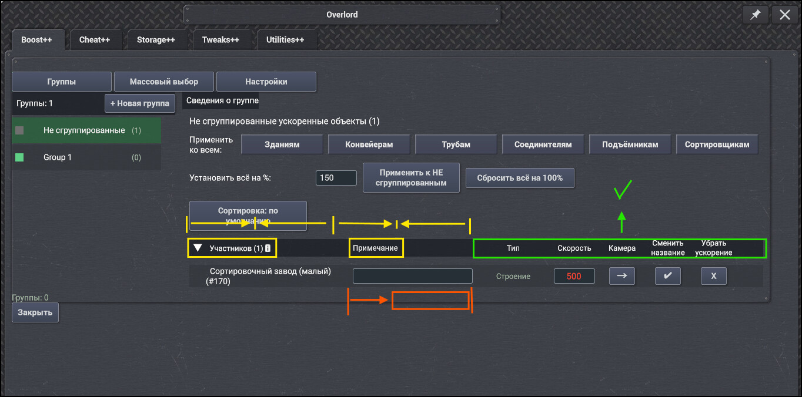
Task: Click the green color square of Group 1
Action: (19, 157)
